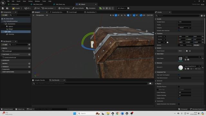Open the Static Mesh Cube asset dropdown
The height and width of the screenshot is (116, 206).
[x=192, y=57]
